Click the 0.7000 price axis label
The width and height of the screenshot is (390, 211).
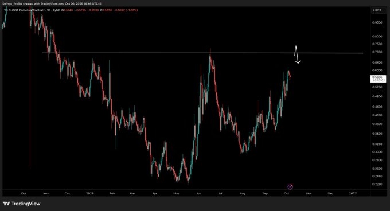(377, 52)
